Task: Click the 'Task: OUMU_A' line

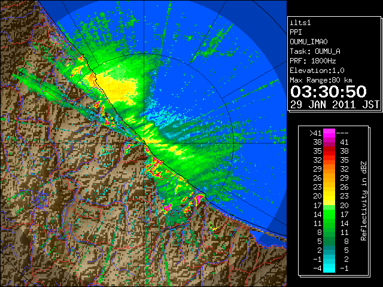Action: click(315, 51)
